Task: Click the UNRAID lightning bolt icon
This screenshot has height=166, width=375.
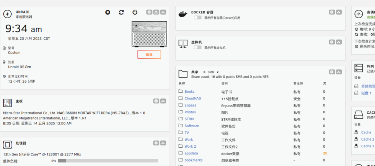Action: tap(7, 14)
